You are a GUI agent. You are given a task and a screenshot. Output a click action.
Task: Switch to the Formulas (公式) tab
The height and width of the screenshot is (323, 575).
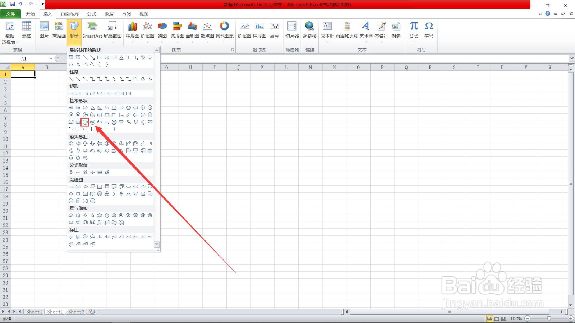[92, 14]
